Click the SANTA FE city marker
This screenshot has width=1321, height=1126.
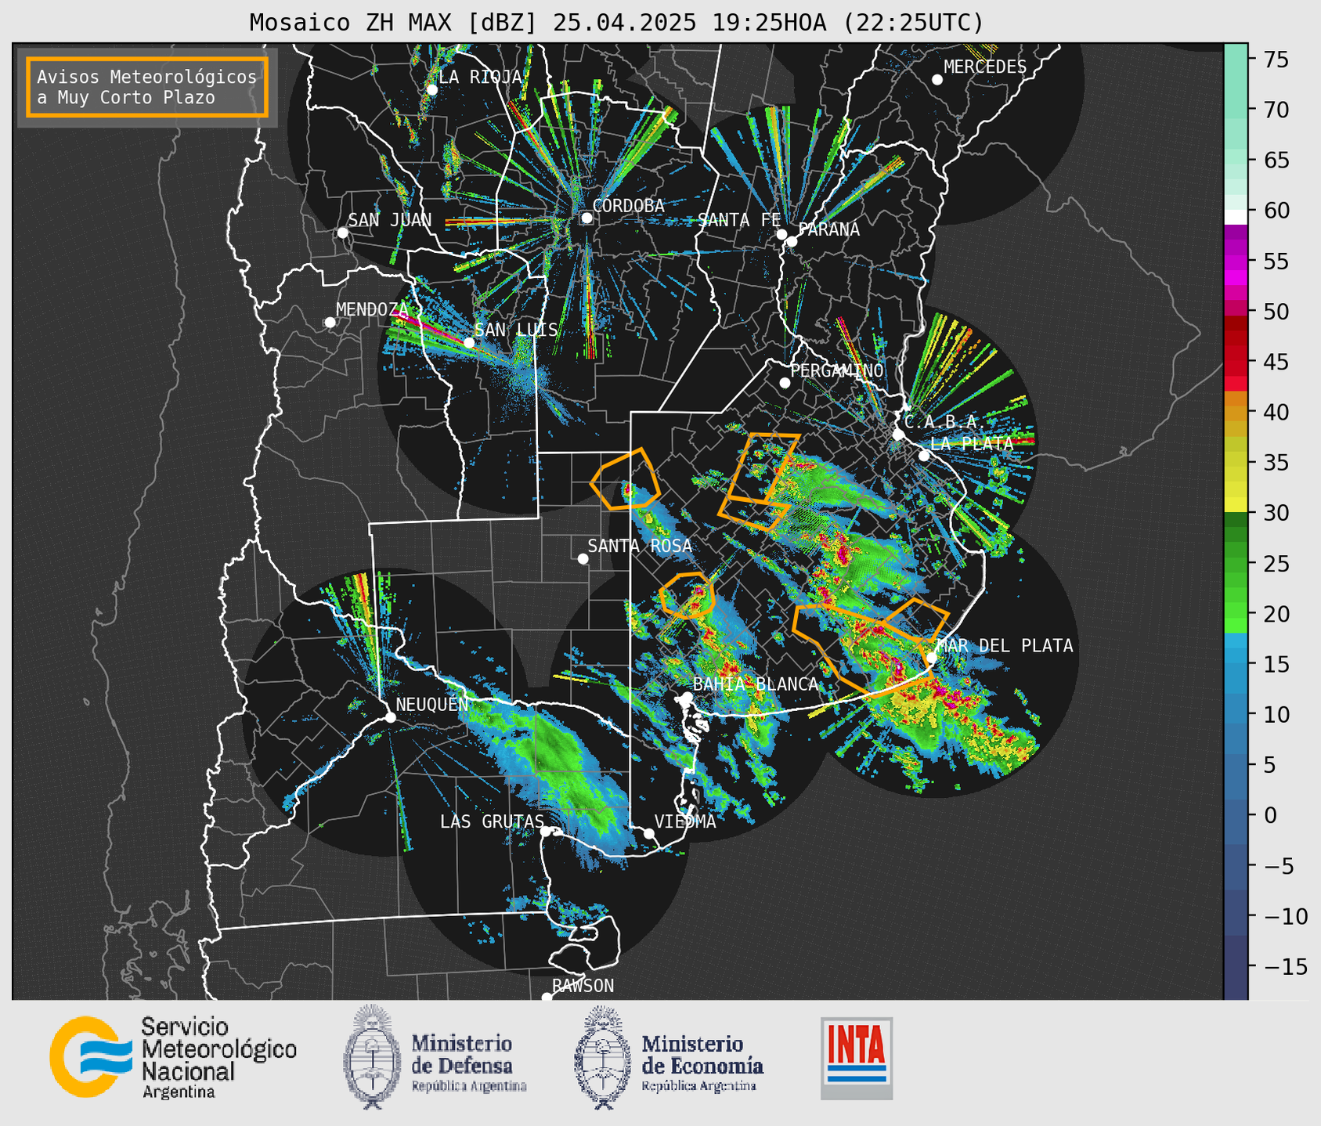point(781,234)
